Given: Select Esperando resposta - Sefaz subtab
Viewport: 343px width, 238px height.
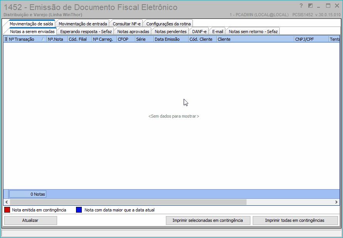Looking at the screenshot, I should [x=86, y=32].
